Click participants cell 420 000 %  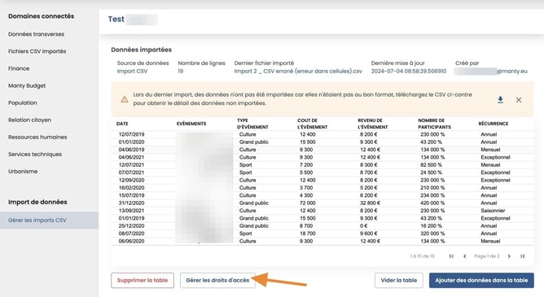432,203
